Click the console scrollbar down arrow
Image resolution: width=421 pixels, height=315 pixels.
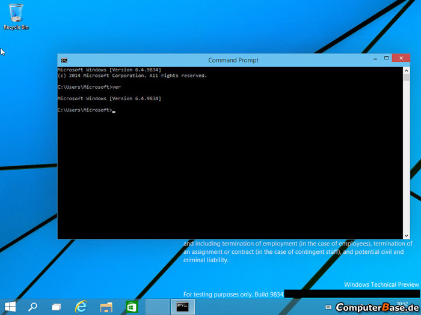coord(405,235)
